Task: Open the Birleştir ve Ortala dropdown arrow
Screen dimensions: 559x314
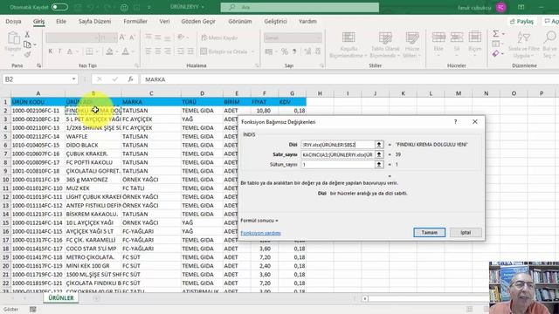Action: [252, 52]
